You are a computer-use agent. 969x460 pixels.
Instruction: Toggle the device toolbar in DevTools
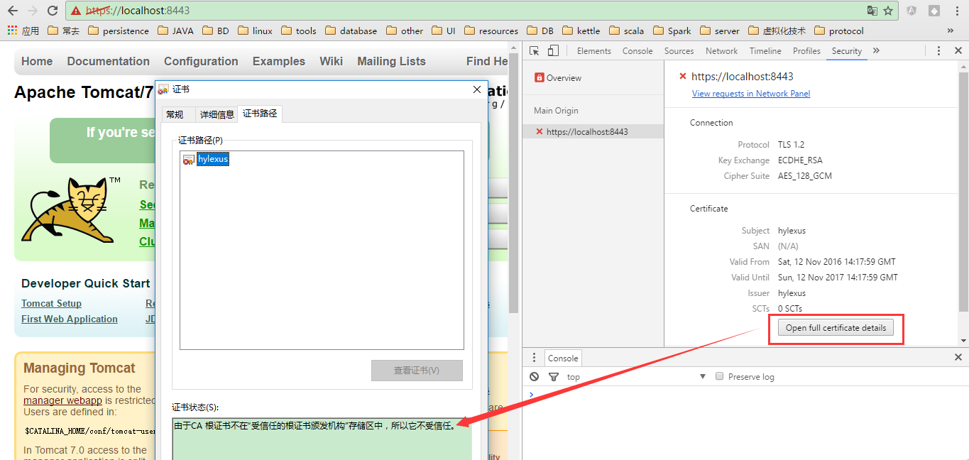click(552, 50)
